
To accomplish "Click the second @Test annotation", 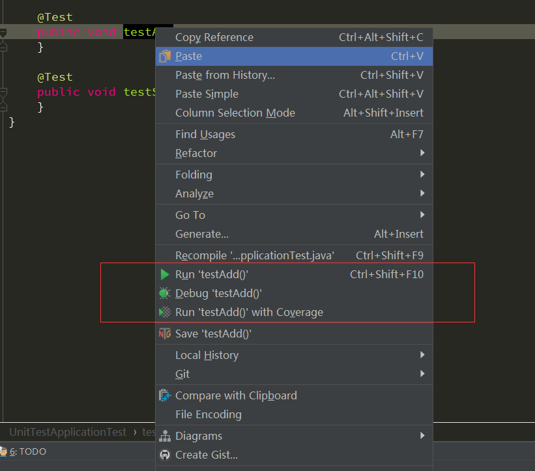I will 55,77.
